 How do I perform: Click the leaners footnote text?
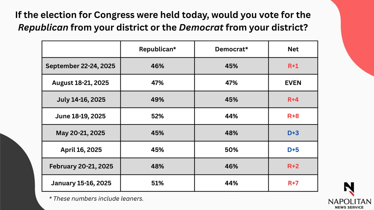[x=97, y=199]
